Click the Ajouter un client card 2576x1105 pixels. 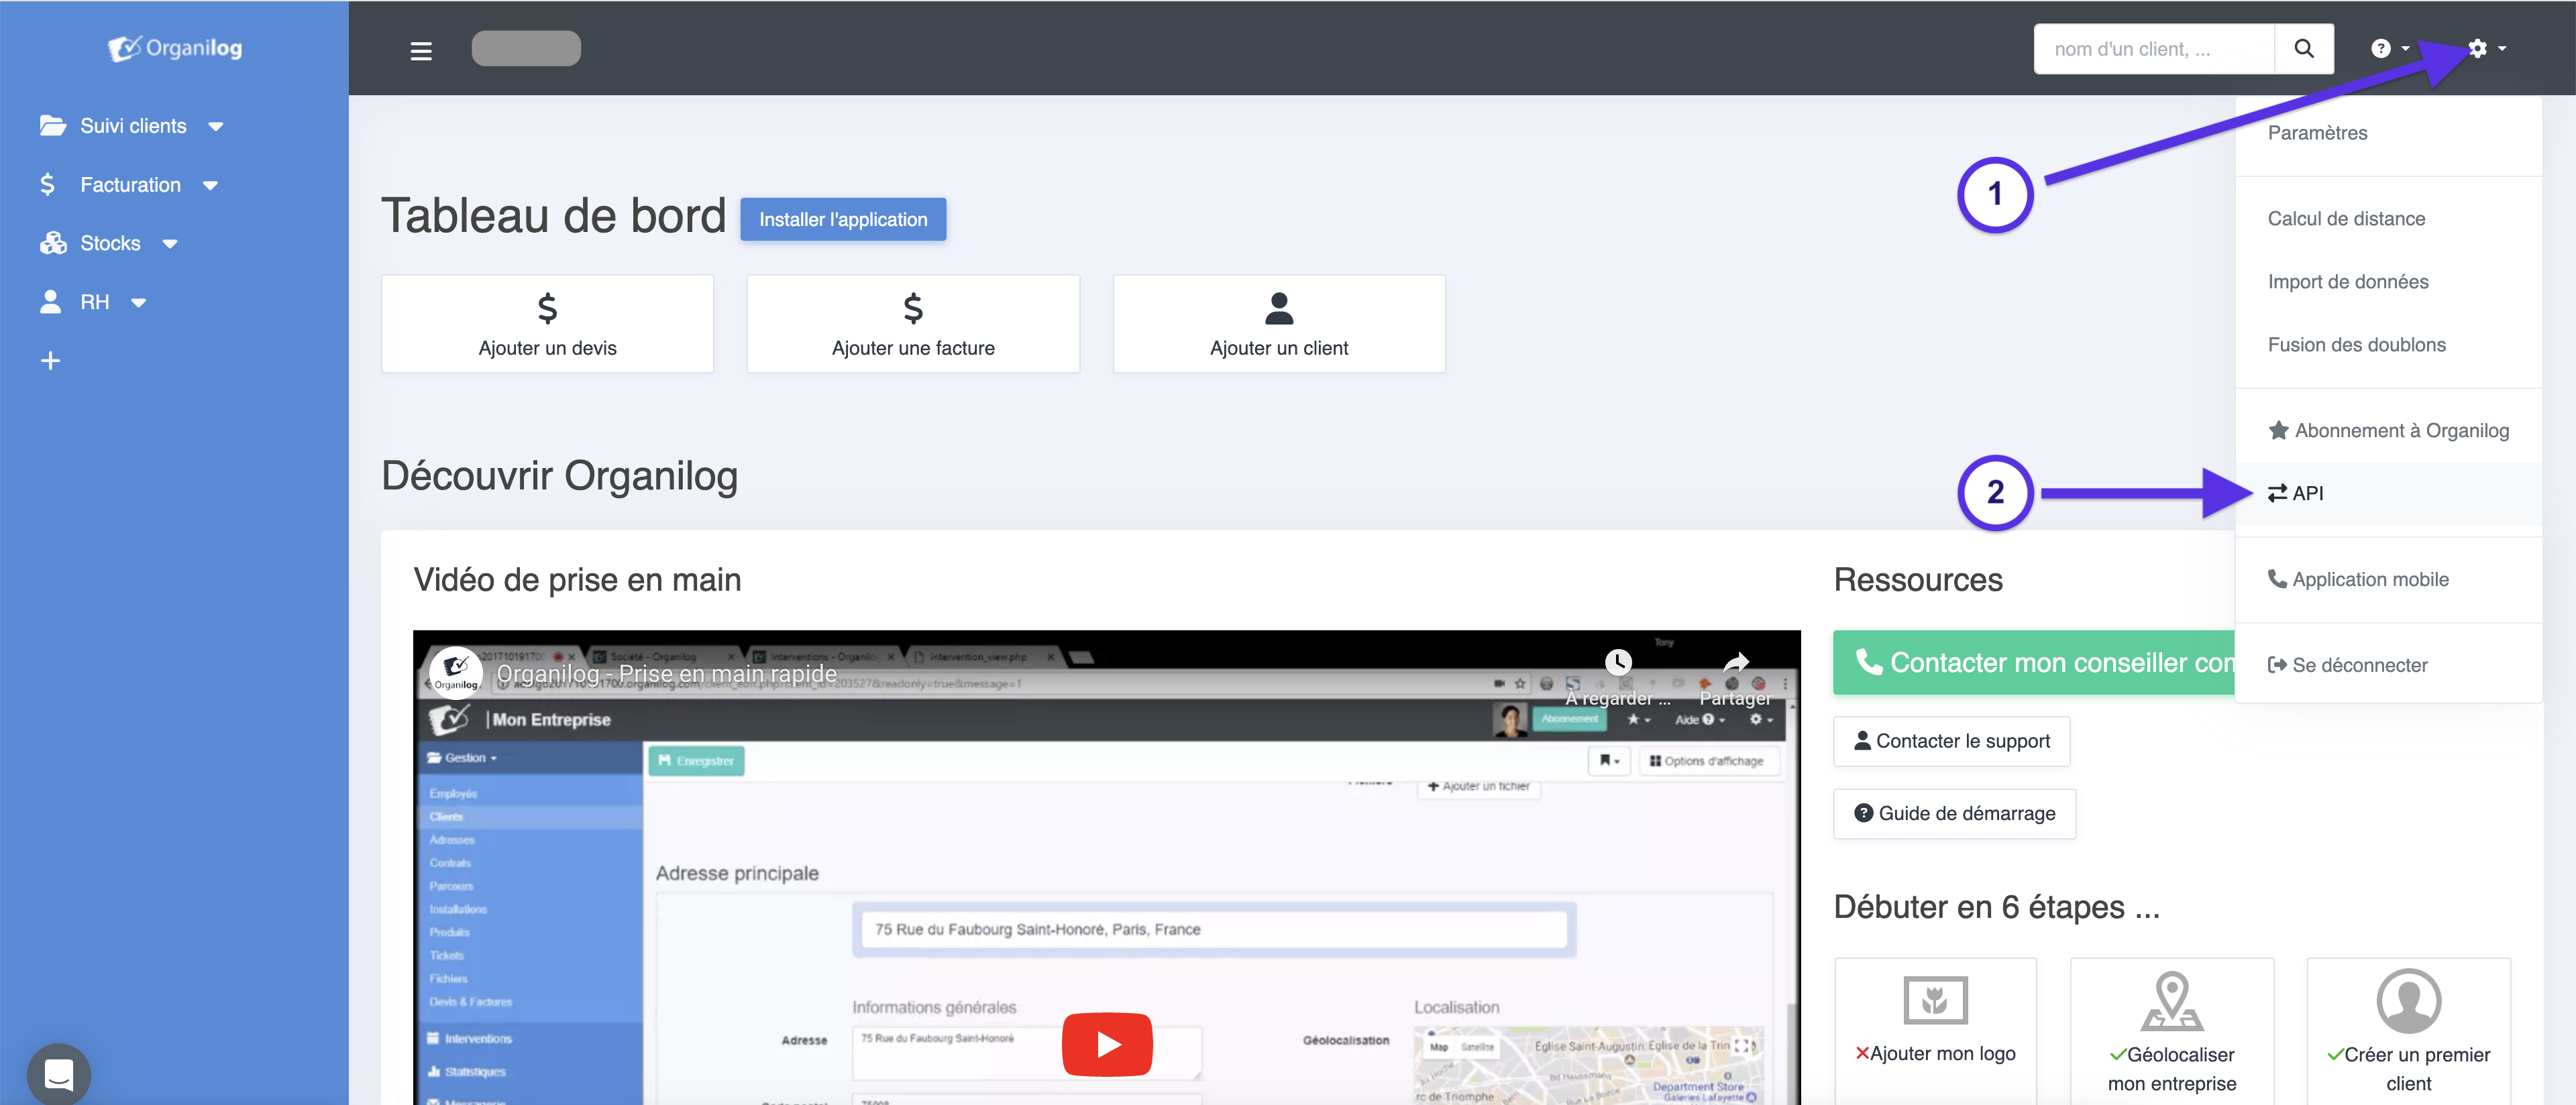pos(1279,324)
